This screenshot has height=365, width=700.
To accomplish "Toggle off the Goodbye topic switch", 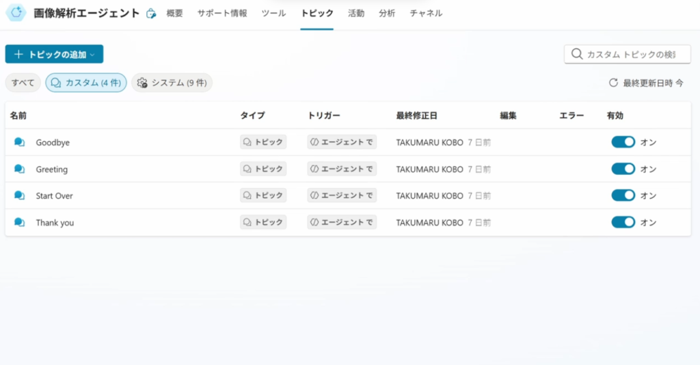I will tap(623, 142).
